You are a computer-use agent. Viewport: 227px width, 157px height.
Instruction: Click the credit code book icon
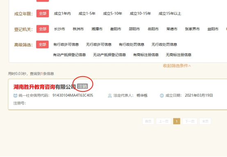[15, 96]
